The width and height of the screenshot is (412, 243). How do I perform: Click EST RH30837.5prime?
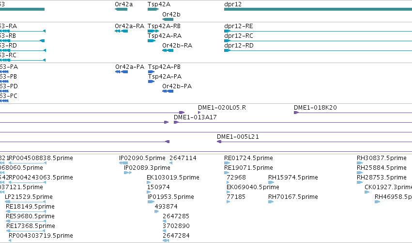[x=360, y=163]
